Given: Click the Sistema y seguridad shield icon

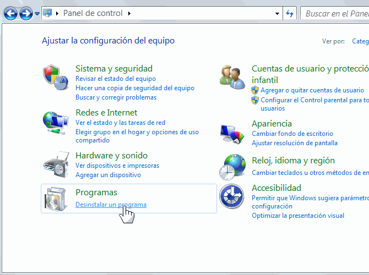Looking at the screenshot, I should [x=56, y=77].
